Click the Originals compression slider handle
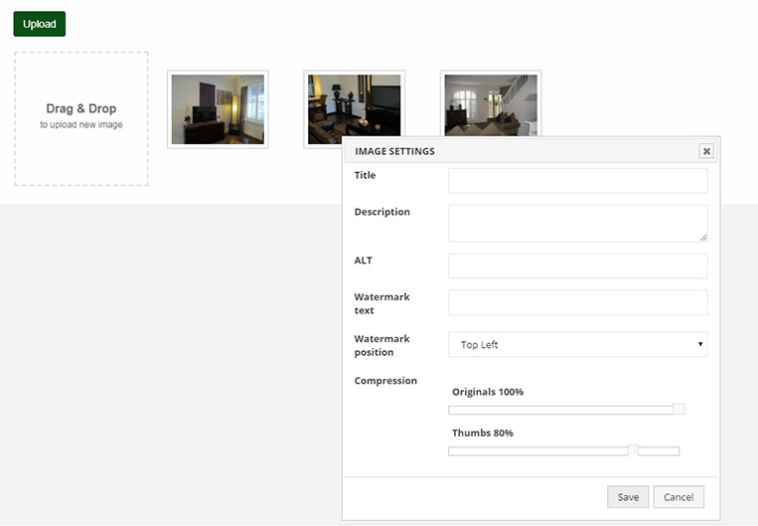The image size is (758, 526). 679,410
